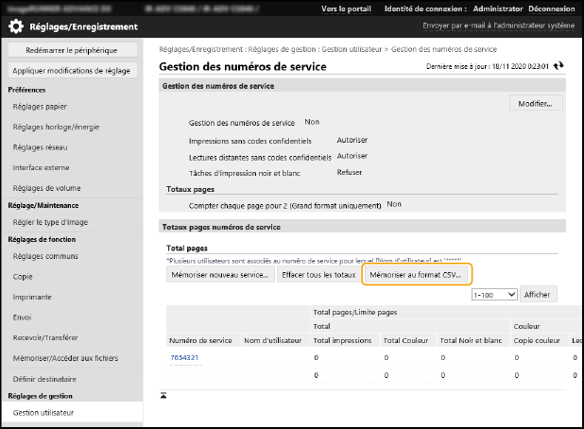Click the Déconnexion link
The height and width of the screenshot is (429, 584).
[x=552, y=9]
